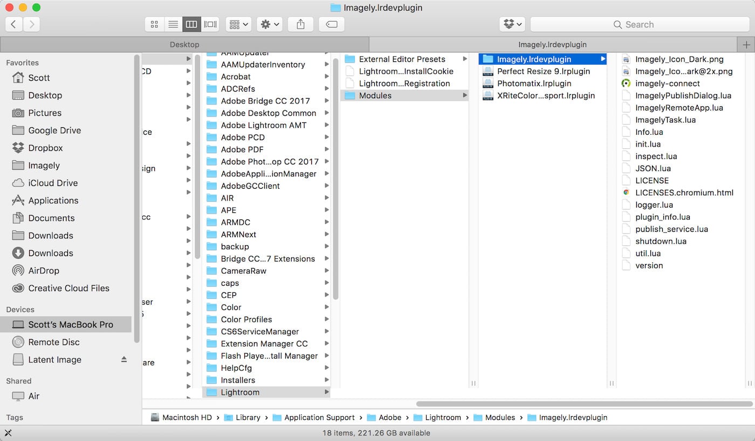Click Macintosh HD in path bar
The image size is (755, 441).
coord(181,417)
